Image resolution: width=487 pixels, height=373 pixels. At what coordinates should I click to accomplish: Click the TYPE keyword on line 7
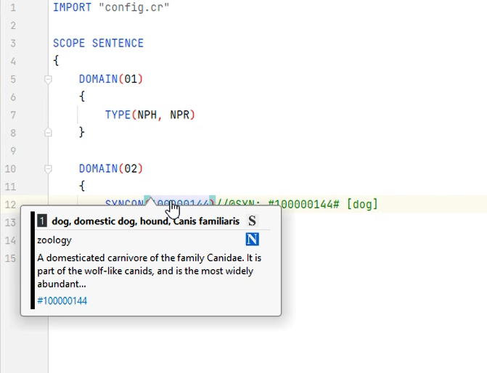pyautogui.click(x=118, y=115)
